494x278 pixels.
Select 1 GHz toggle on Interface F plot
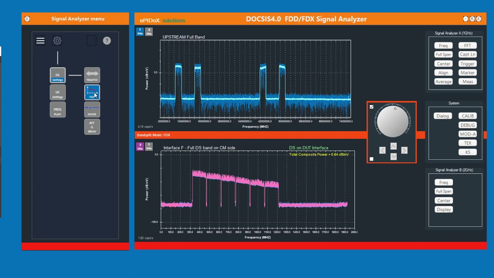(x=149, y=146)
